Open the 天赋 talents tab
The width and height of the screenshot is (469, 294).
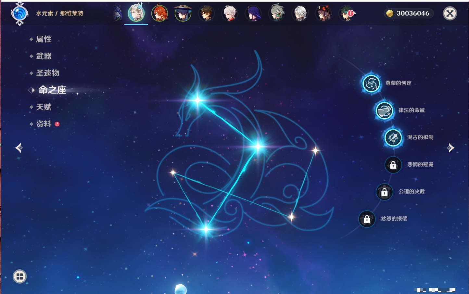pos(44,107)
